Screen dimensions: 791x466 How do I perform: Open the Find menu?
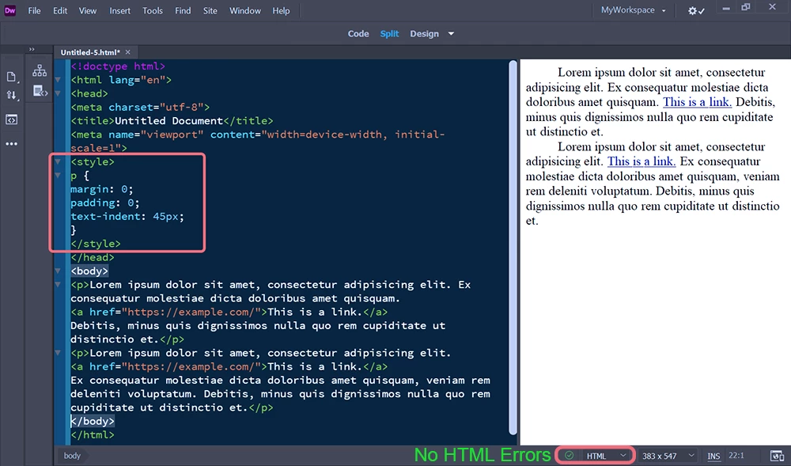183,10
